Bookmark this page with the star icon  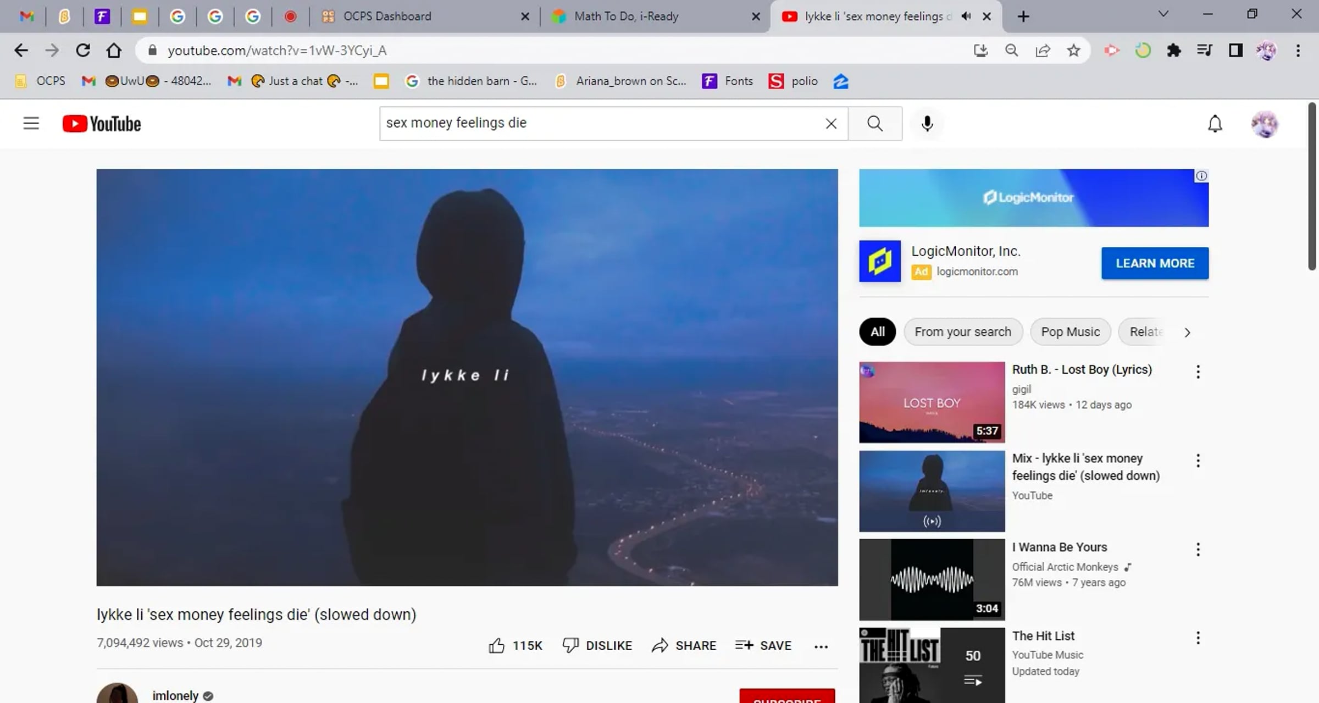tap(1073, 51)
